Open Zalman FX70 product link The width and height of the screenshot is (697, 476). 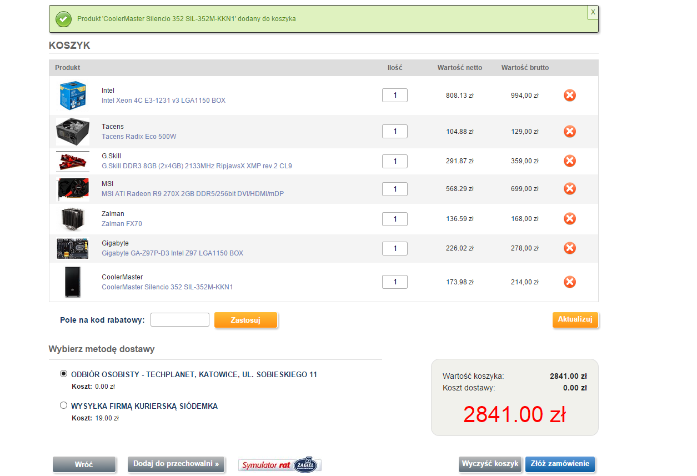click(x=122, y=224)
